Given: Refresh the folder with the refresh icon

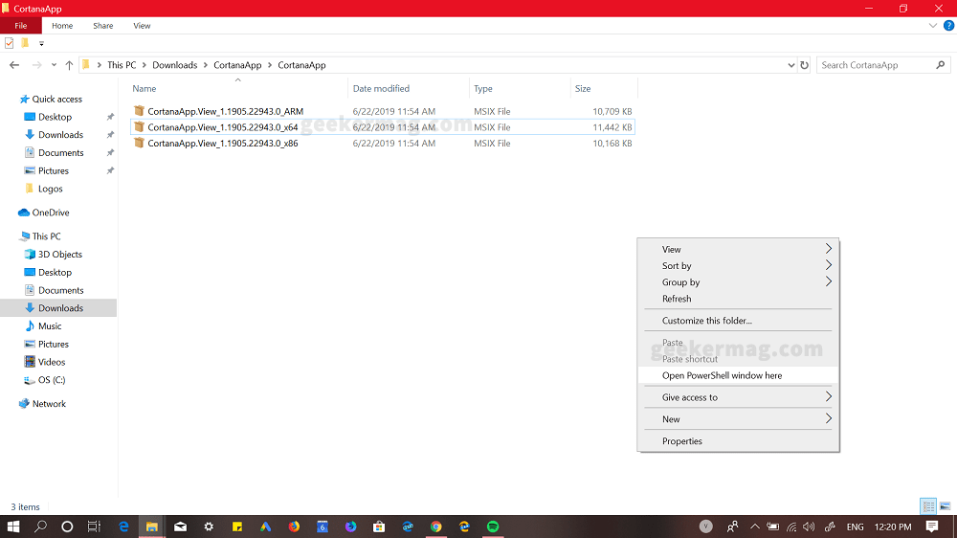Looking at the screenshot, I should pyautogui.click(x=805, y=65).
